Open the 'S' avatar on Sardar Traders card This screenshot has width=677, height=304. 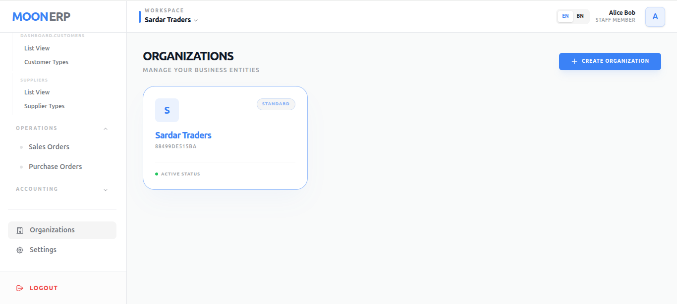click(x=167, y=110)
